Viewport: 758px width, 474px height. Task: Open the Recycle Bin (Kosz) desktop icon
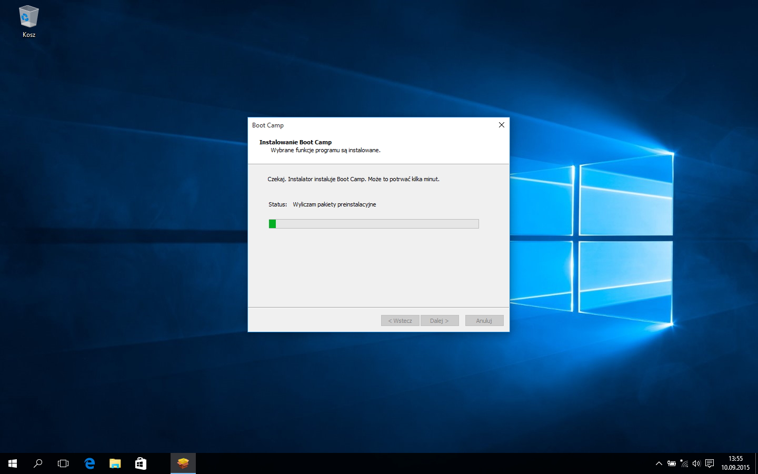(x=29, y=22)
